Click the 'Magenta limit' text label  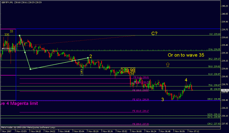pos(24,103)
